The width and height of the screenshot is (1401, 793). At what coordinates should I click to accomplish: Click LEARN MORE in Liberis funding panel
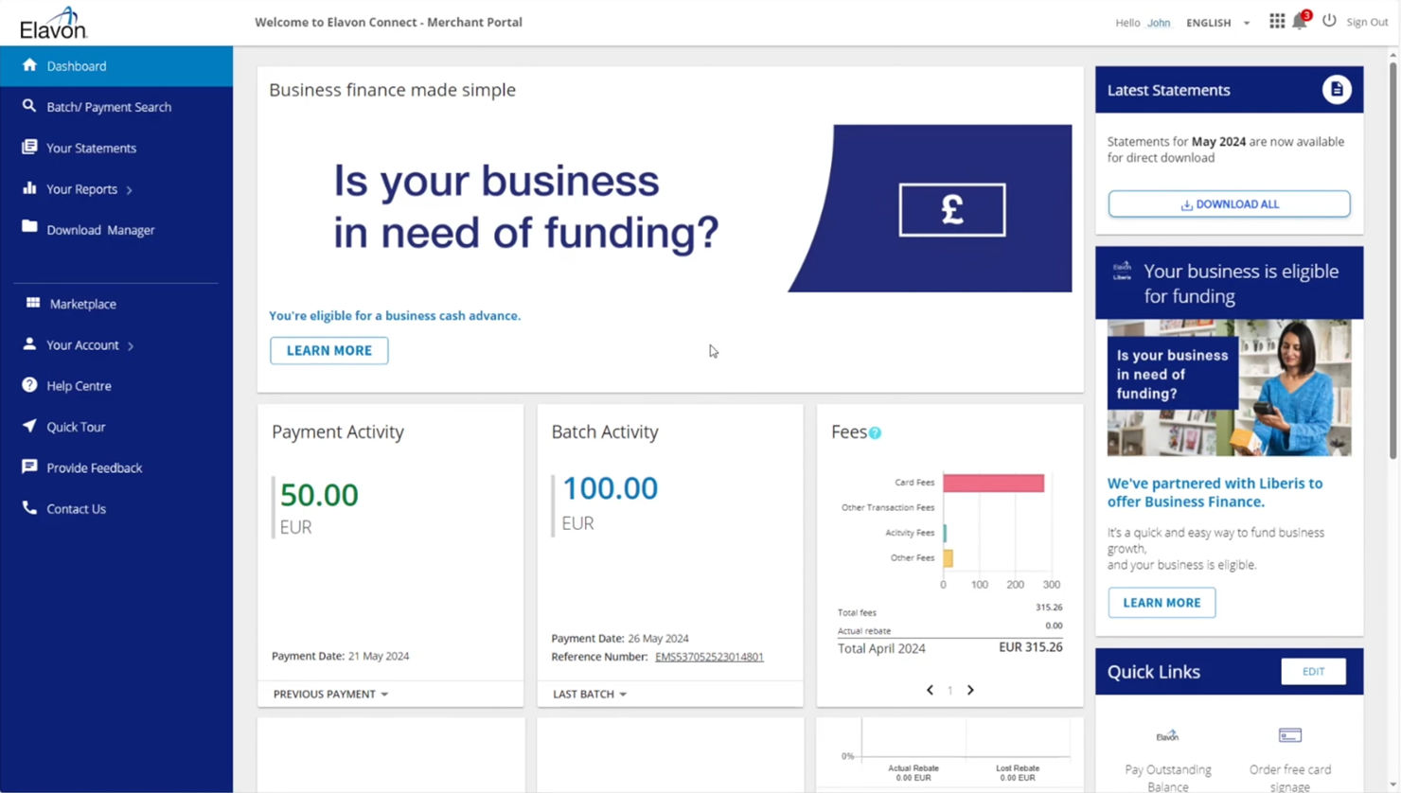(1162, 603)
